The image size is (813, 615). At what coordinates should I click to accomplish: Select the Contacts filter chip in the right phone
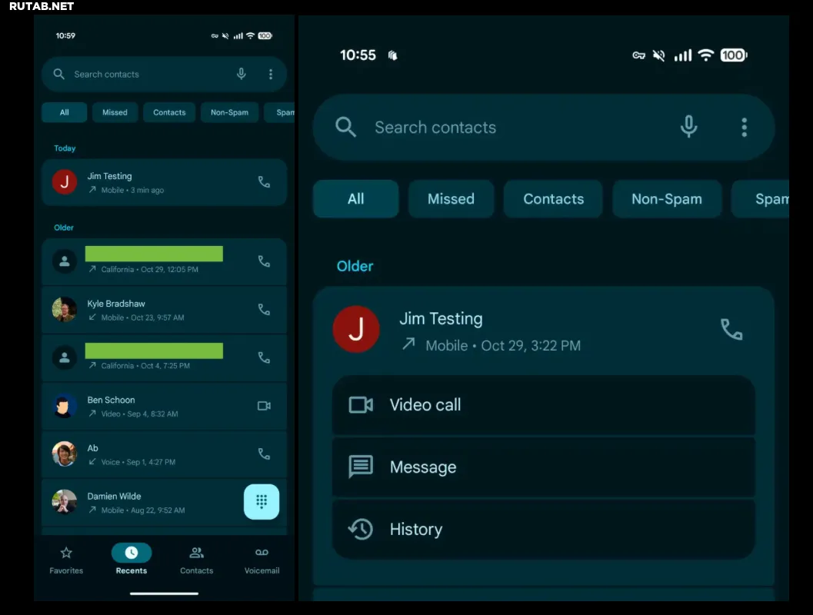tap(553, 199)
